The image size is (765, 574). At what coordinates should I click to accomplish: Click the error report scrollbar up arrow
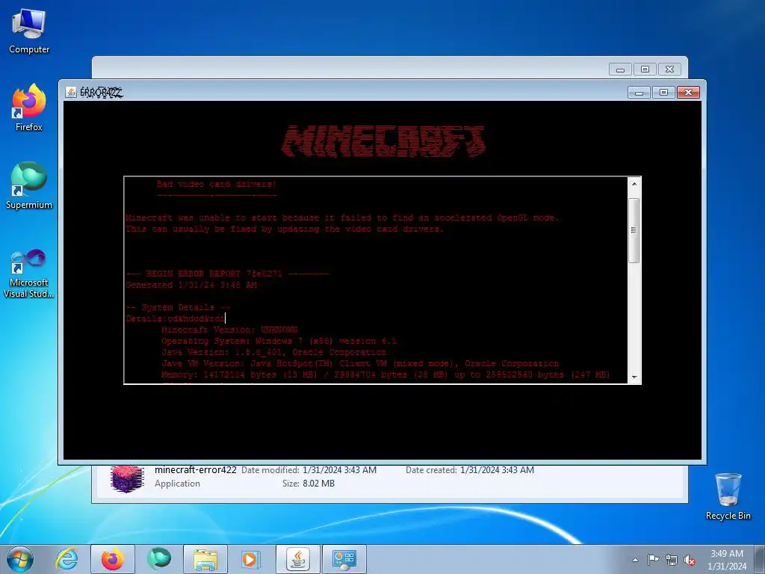click(x=634, y=184)
